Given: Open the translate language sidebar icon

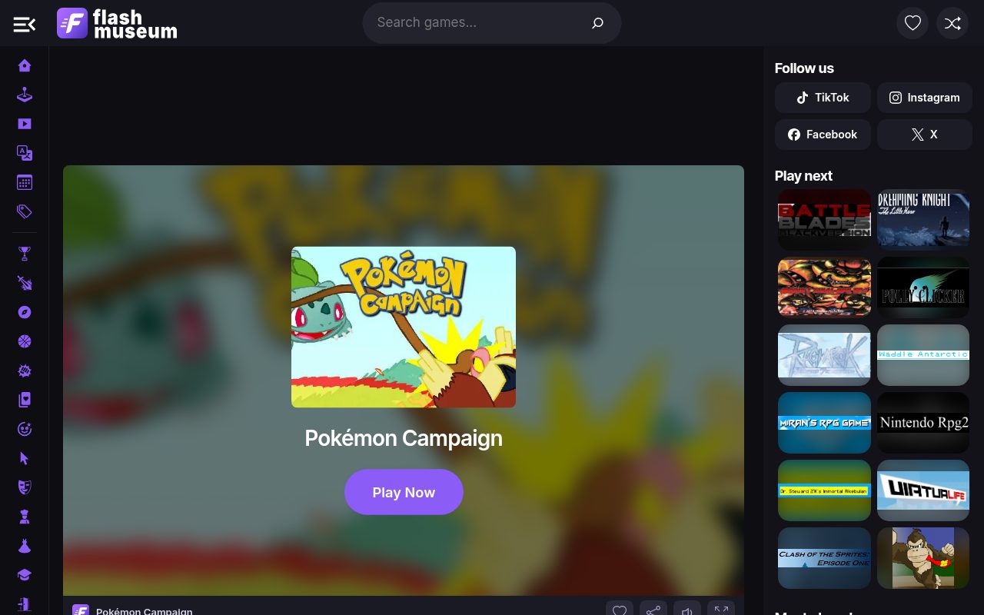Looking at the screenshot, I should point(25,153).
